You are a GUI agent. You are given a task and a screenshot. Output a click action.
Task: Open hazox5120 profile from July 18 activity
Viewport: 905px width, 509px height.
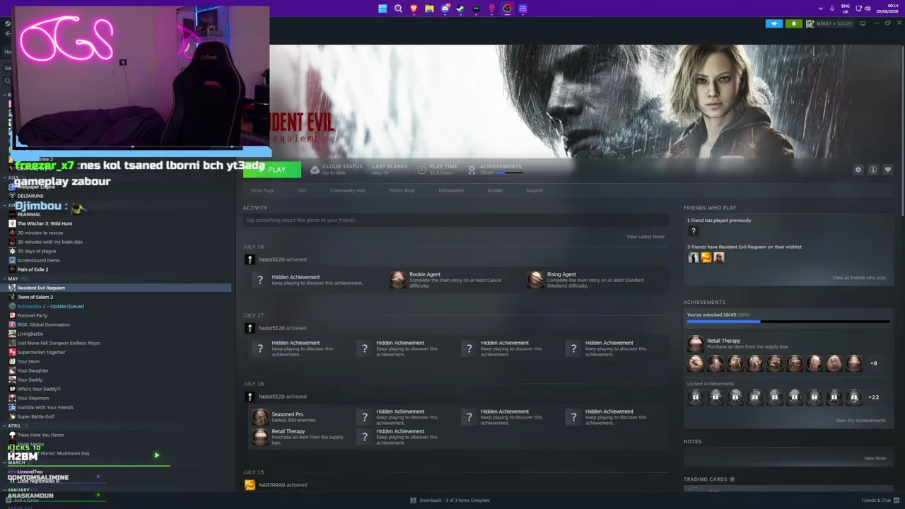click(271, 259)
